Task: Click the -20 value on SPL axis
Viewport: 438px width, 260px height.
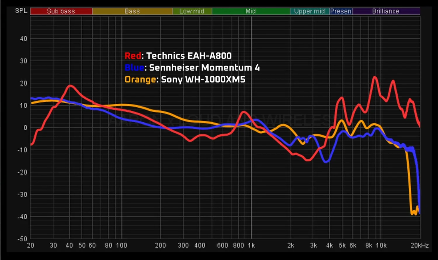Action: click(22, 172)
